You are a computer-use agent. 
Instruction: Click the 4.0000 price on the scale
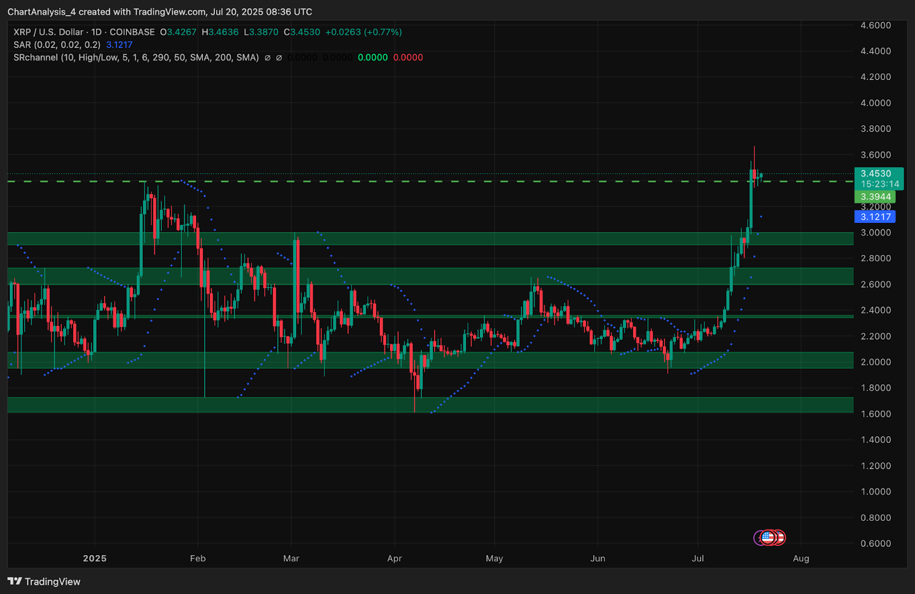(x=876, y=103)
